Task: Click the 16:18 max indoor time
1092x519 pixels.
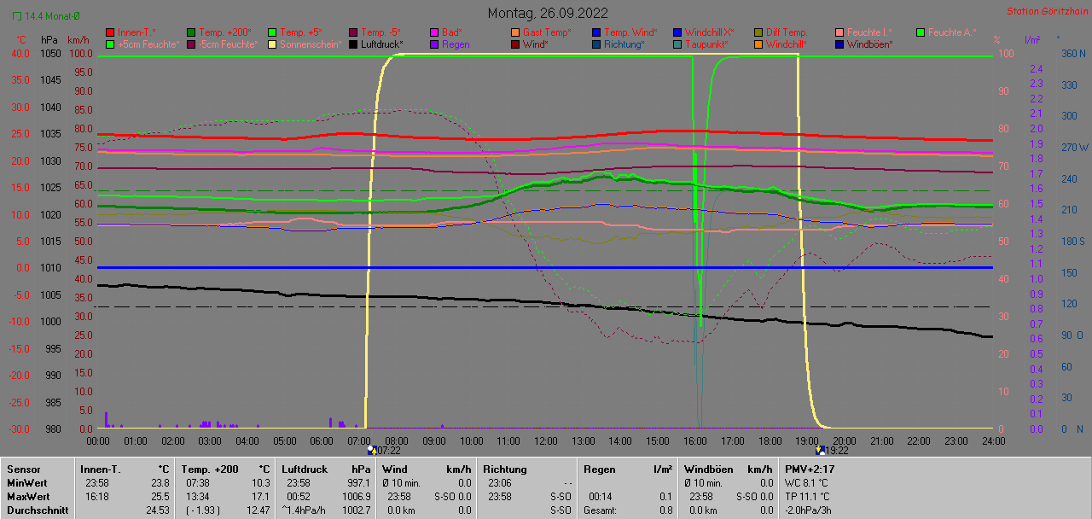Action: (x=96, y=496)
